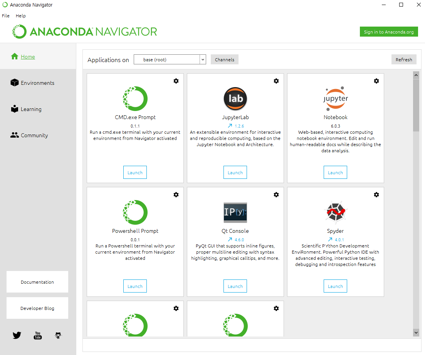Switch to the Environments tab
425x355 pixels.
(x=38, y=82)
